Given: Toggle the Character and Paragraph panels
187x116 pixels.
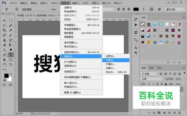Looking at the screenshot, I should click(x=151, y=9).
